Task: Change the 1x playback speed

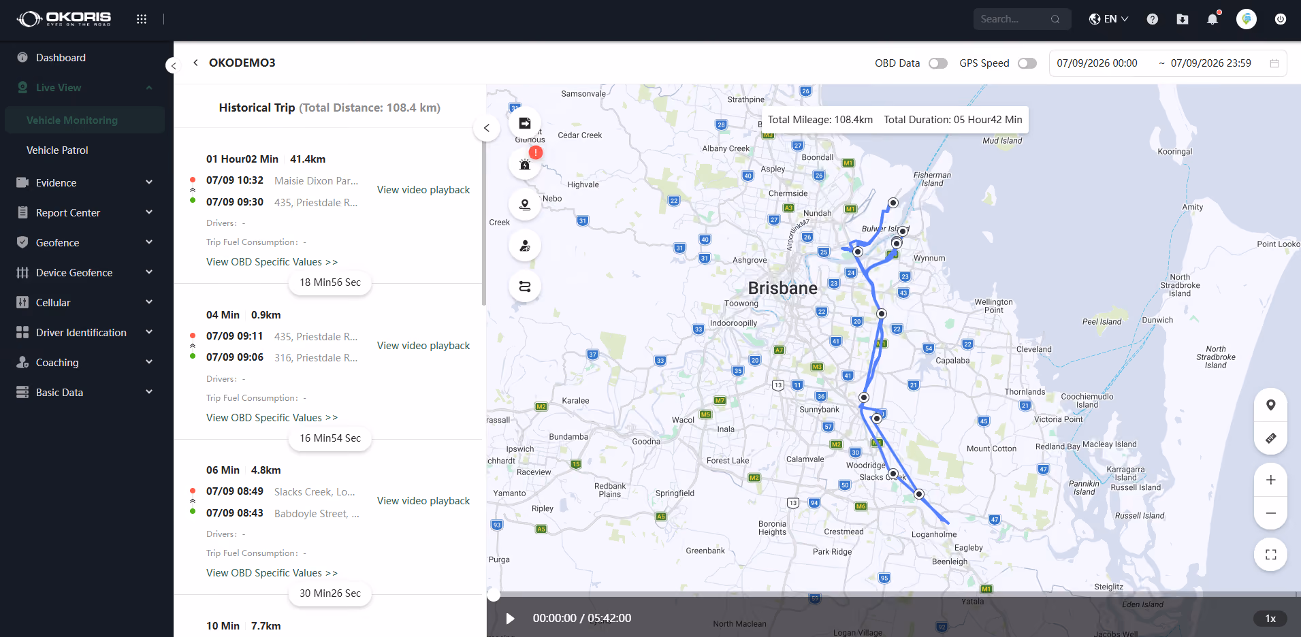Action: tap(1270, 618)
